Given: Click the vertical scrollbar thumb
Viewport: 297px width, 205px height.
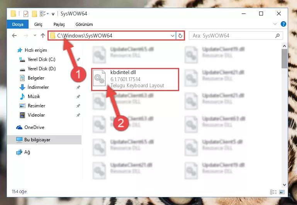Looking at the screenshot, I should (284, 59).
